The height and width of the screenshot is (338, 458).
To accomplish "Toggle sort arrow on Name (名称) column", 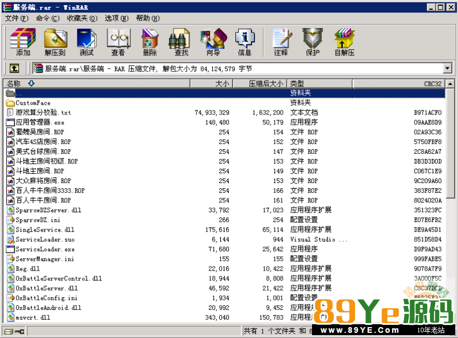I will click(31, 83).
